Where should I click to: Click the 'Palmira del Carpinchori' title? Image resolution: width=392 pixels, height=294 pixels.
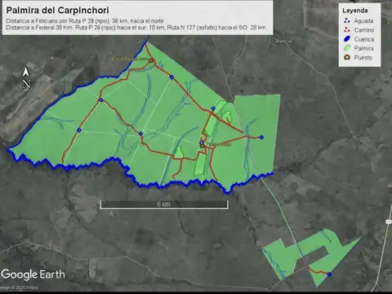(x=57, y=11)
